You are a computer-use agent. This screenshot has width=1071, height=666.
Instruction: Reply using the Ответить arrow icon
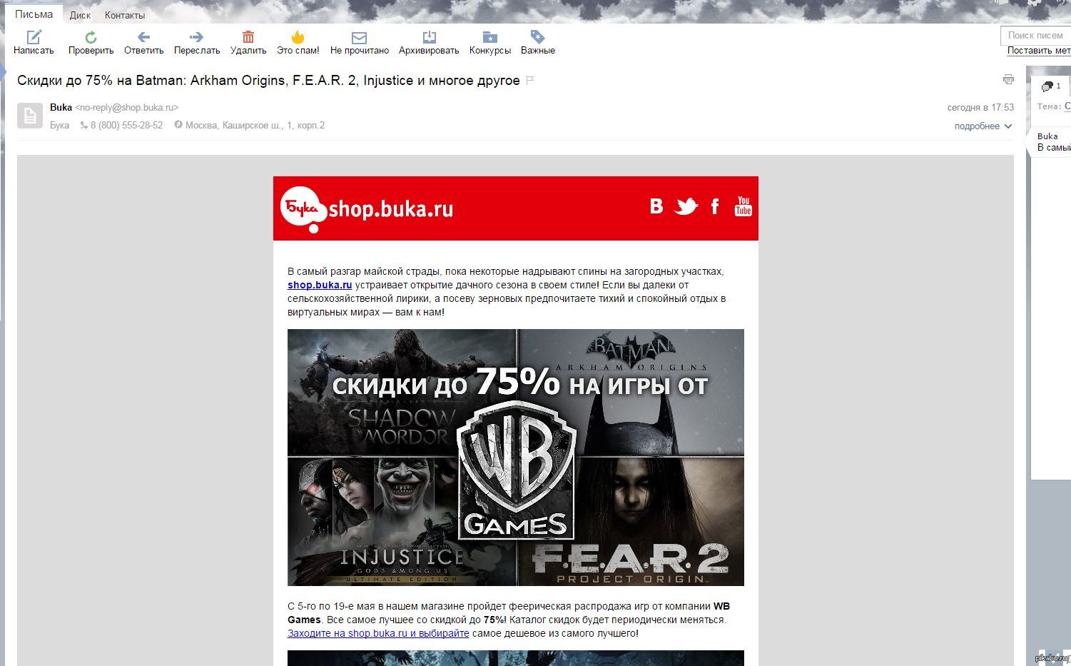143,37
